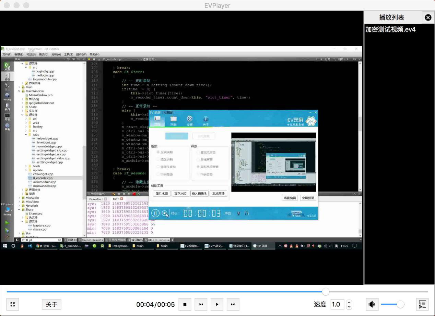The height and width of the screenshot is (316, 435).
Task: Select the 麦和系统声音 audio radio option
Action: [198, 167]
